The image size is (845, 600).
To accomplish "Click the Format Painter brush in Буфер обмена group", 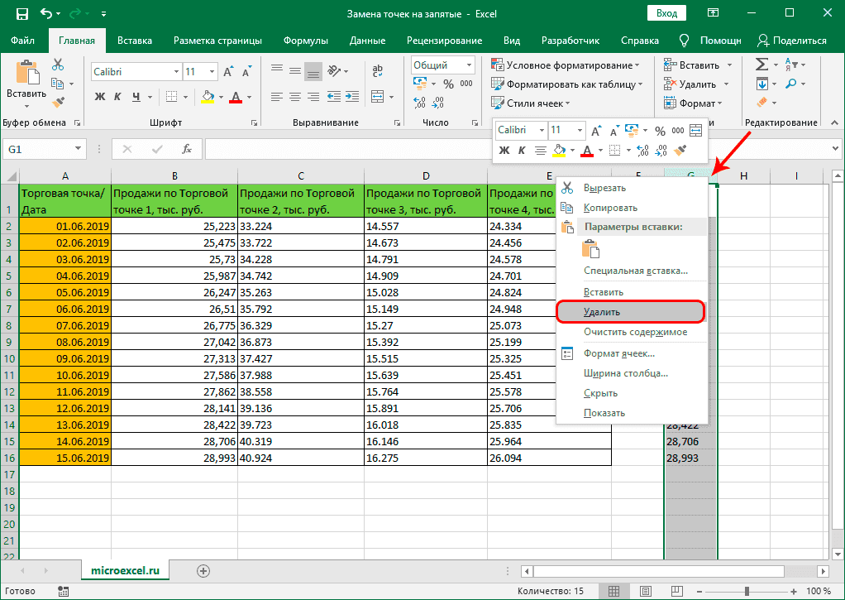I will [58, 102].
